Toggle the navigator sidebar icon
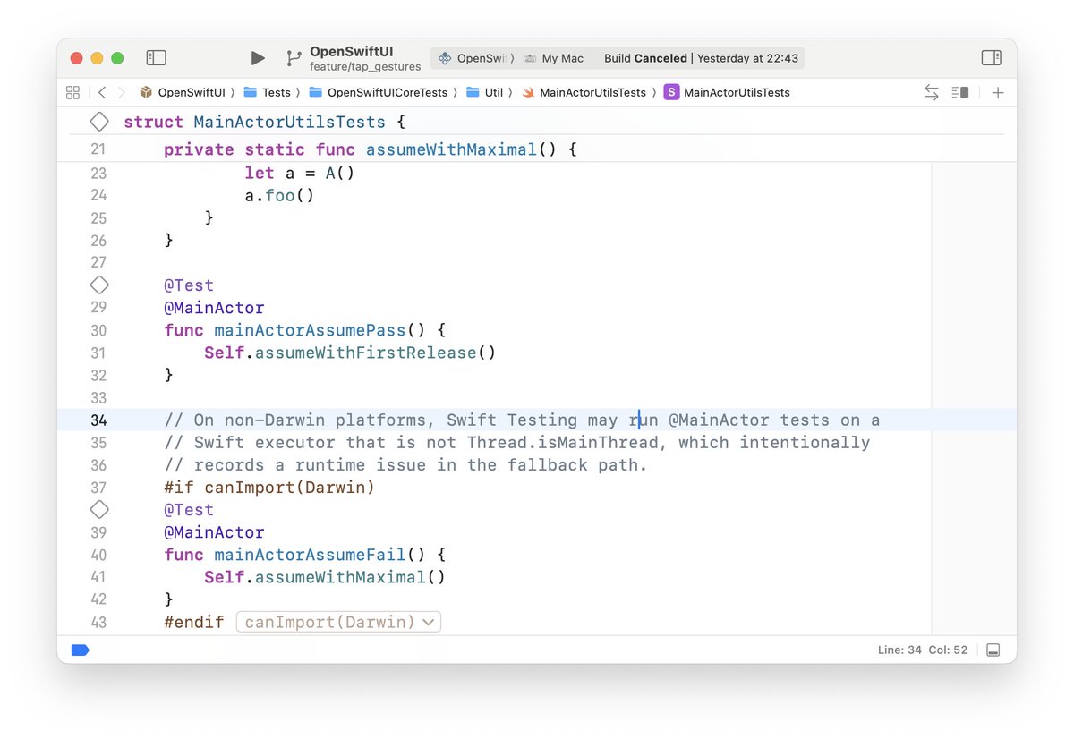Image resolution: width=1074 pixels, height=739 pixels. click(157, 58)
